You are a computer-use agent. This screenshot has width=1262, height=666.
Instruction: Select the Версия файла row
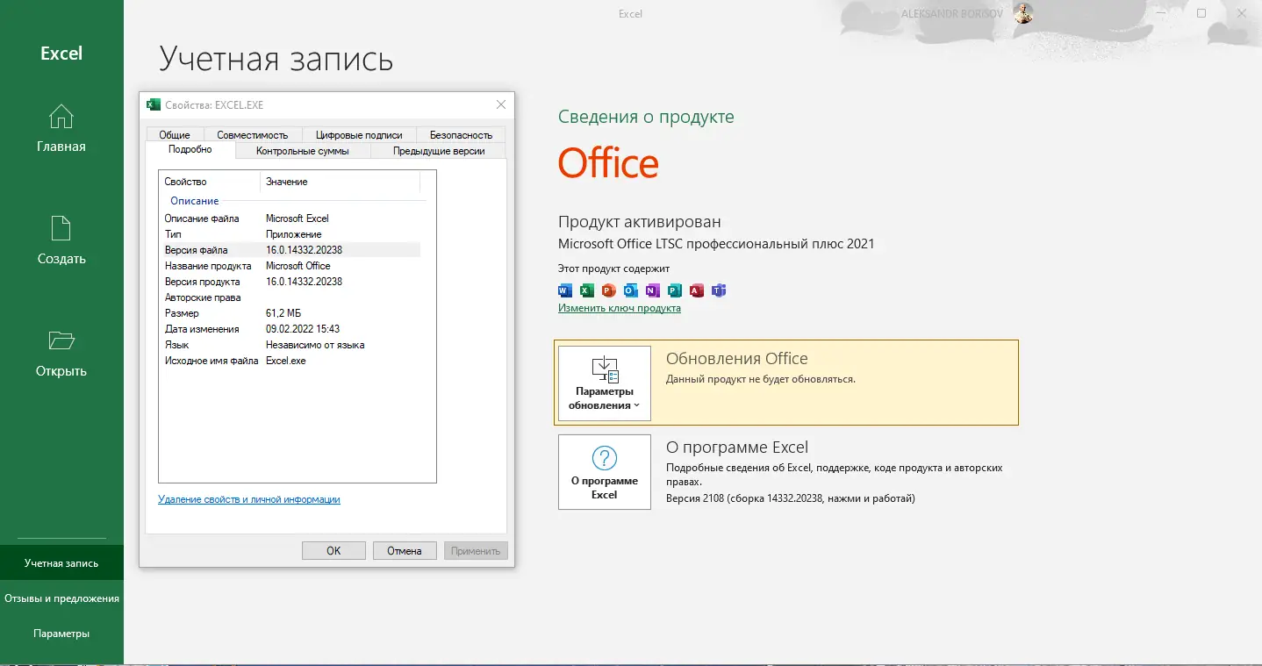click(x=290, y=250)
